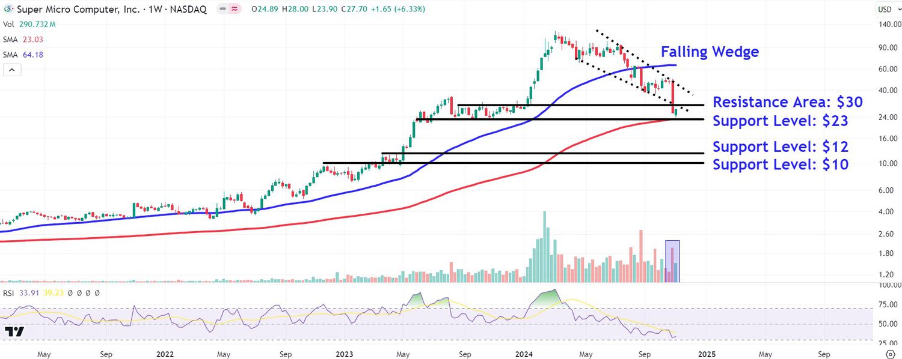Click the Falling Wedge text annotation
The width and height of the screenshot is (902, 359).
click(710, 52)
